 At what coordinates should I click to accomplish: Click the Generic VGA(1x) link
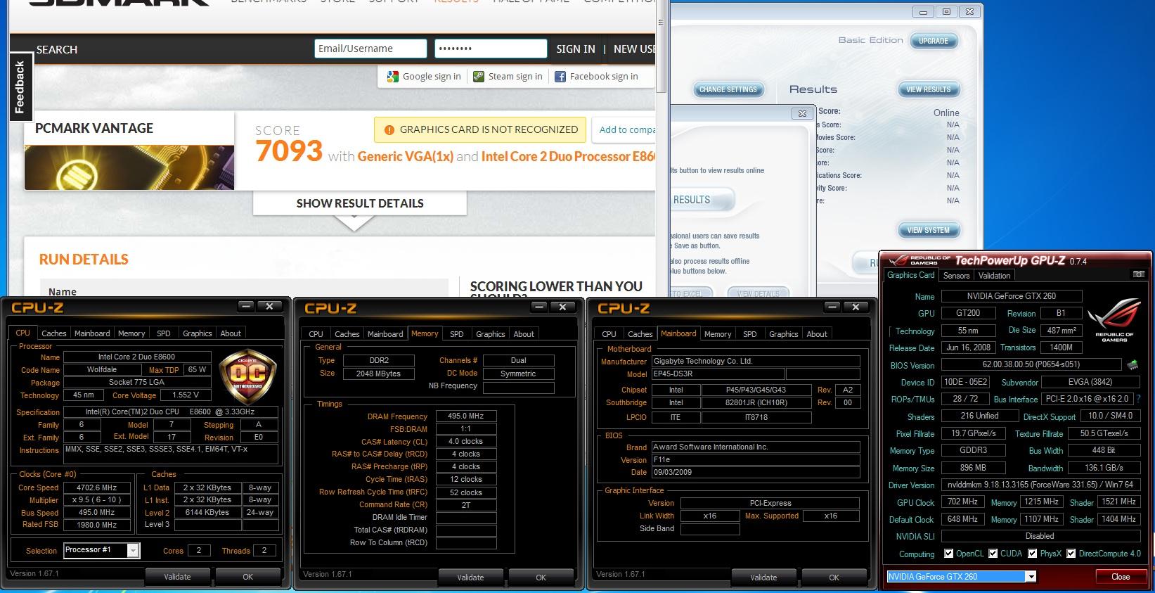coord(406,156)
